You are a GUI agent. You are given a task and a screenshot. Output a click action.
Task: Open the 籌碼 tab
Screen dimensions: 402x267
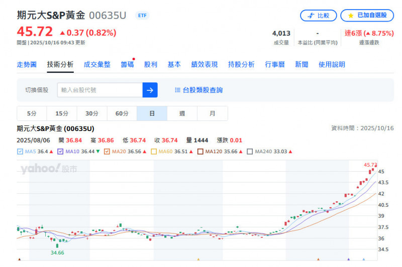point(128,65)
